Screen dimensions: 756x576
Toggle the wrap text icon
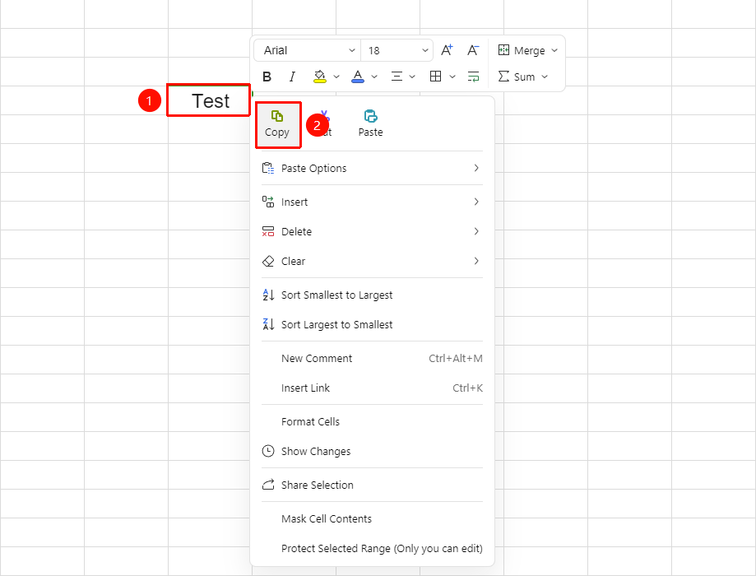click(x=474, y=77)
